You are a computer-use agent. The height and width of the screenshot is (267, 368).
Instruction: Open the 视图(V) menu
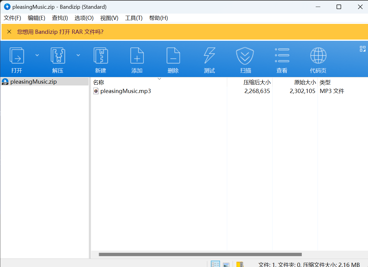coord(109,18)
